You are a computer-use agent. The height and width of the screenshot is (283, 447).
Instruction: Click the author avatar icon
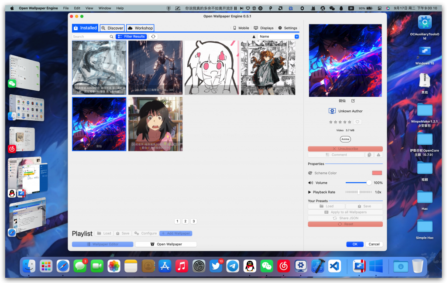click(332, 111)
